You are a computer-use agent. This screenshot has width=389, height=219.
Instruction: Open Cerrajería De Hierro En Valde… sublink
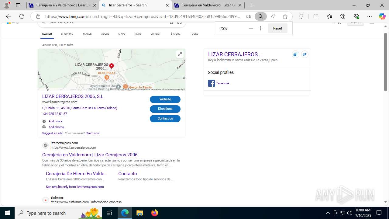coord(77,174)
